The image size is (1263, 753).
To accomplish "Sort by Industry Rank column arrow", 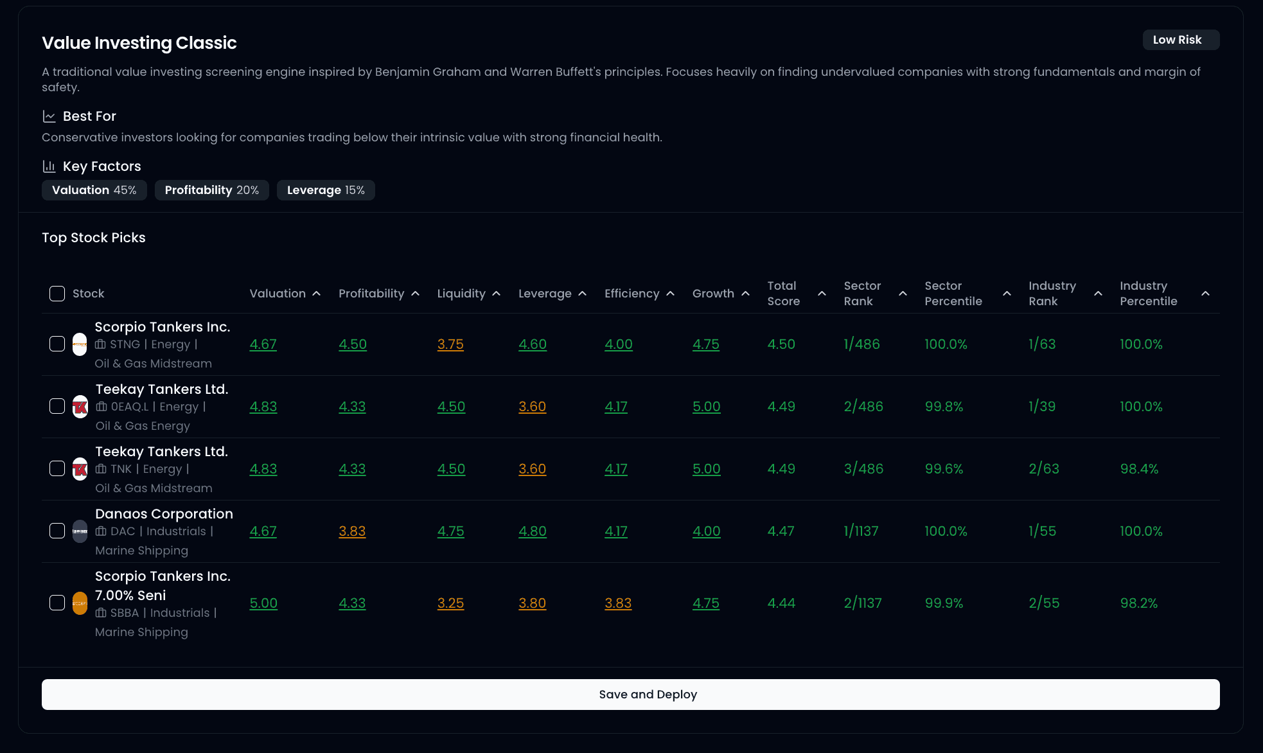I will pos(1098,294).
